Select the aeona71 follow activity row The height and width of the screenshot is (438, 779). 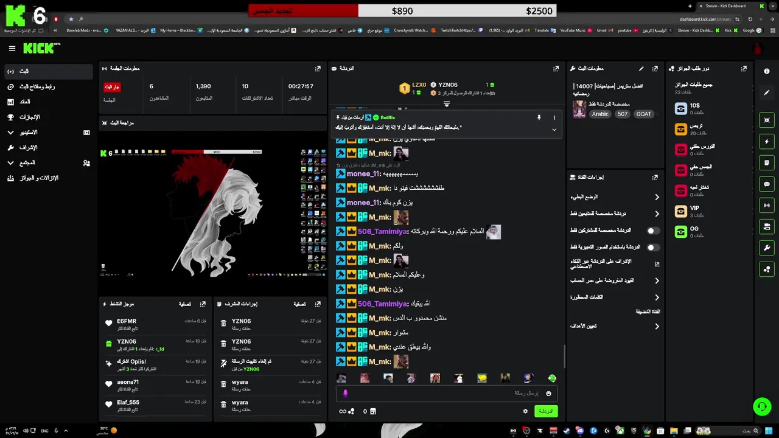point(156,384)
